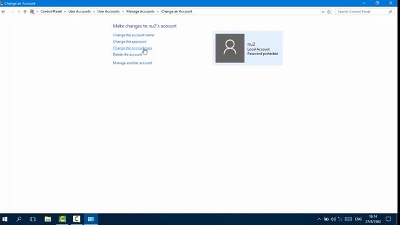Open Change the password link

(129, 42)
